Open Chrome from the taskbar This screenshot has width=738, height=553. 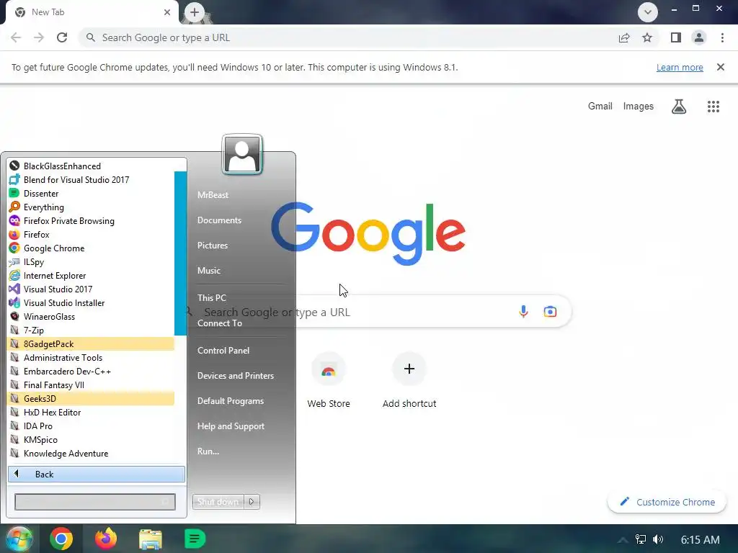click(61, 539)
